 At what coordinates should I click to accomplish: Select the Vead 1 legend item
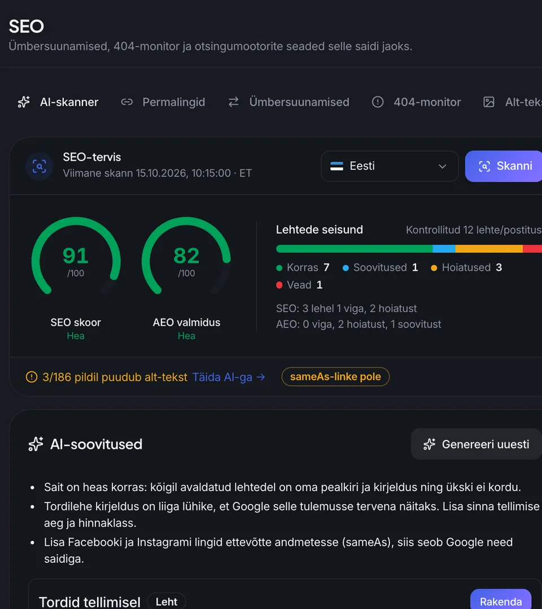(x=299, y=285)
